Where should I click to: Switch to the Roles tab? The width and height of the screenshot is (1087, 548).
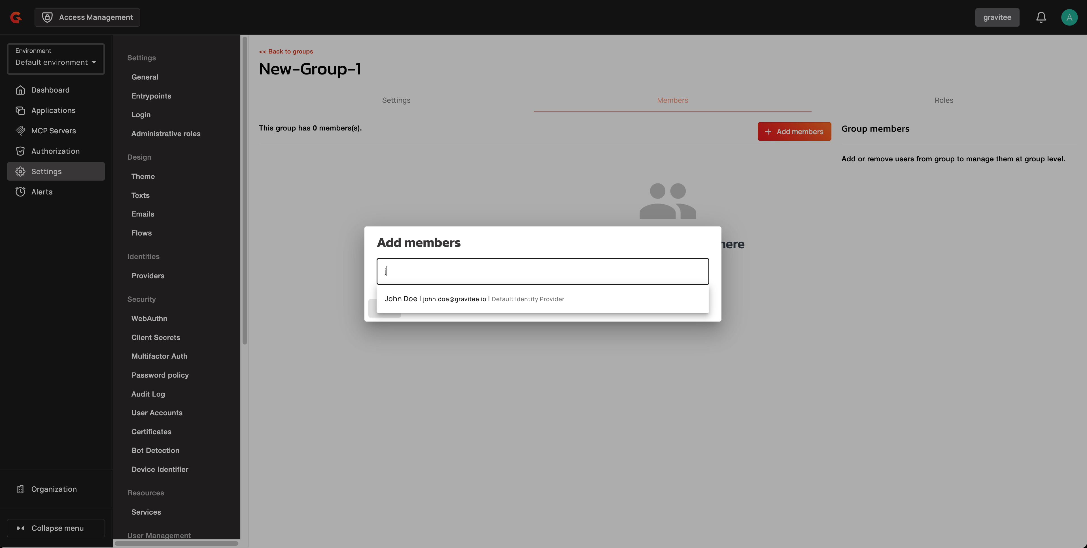pos(944,100)
